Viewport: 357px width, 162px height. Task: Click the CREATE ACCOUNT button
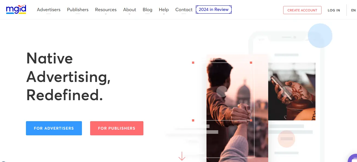(302, 10)
